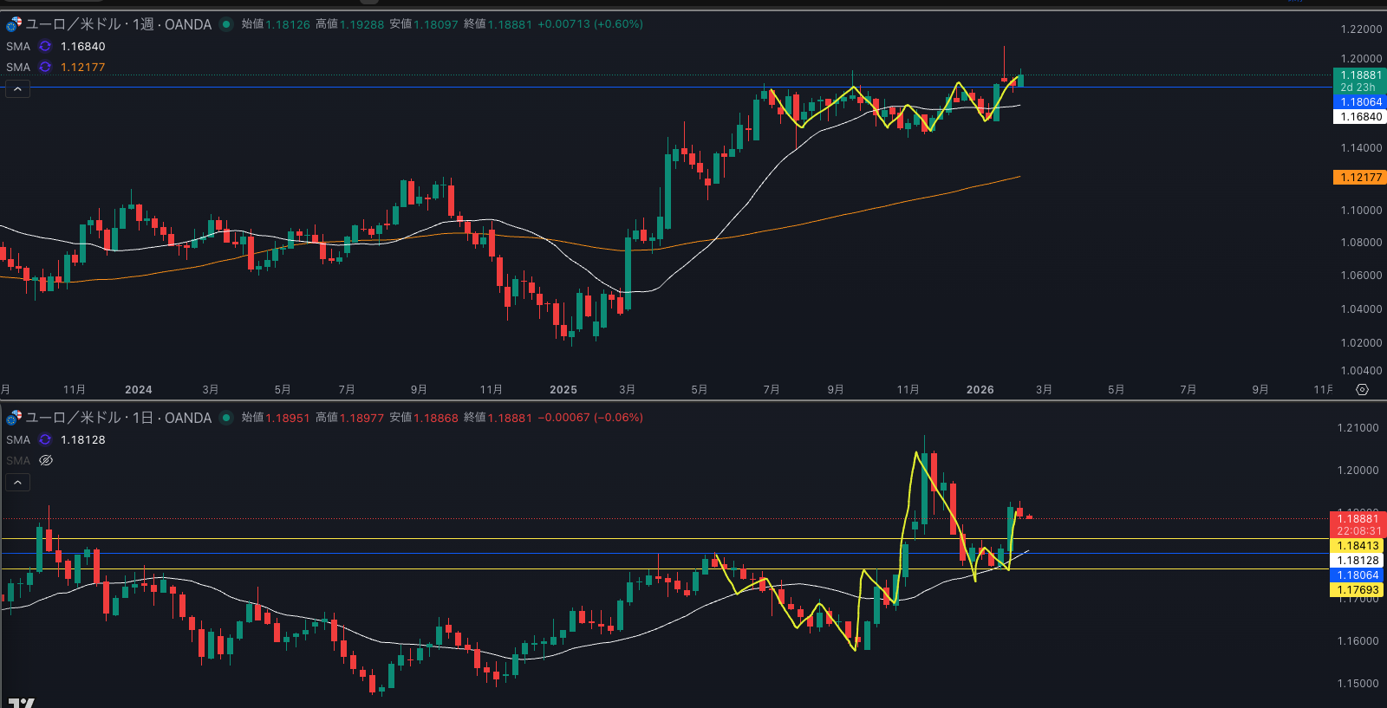Click yellow 1.18413 price line label
Viewport: 1387px width, 708px height.
coord(1357,546)
